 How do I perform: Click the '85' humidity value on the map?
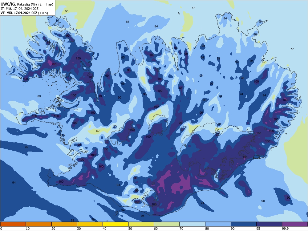[128, 22]
